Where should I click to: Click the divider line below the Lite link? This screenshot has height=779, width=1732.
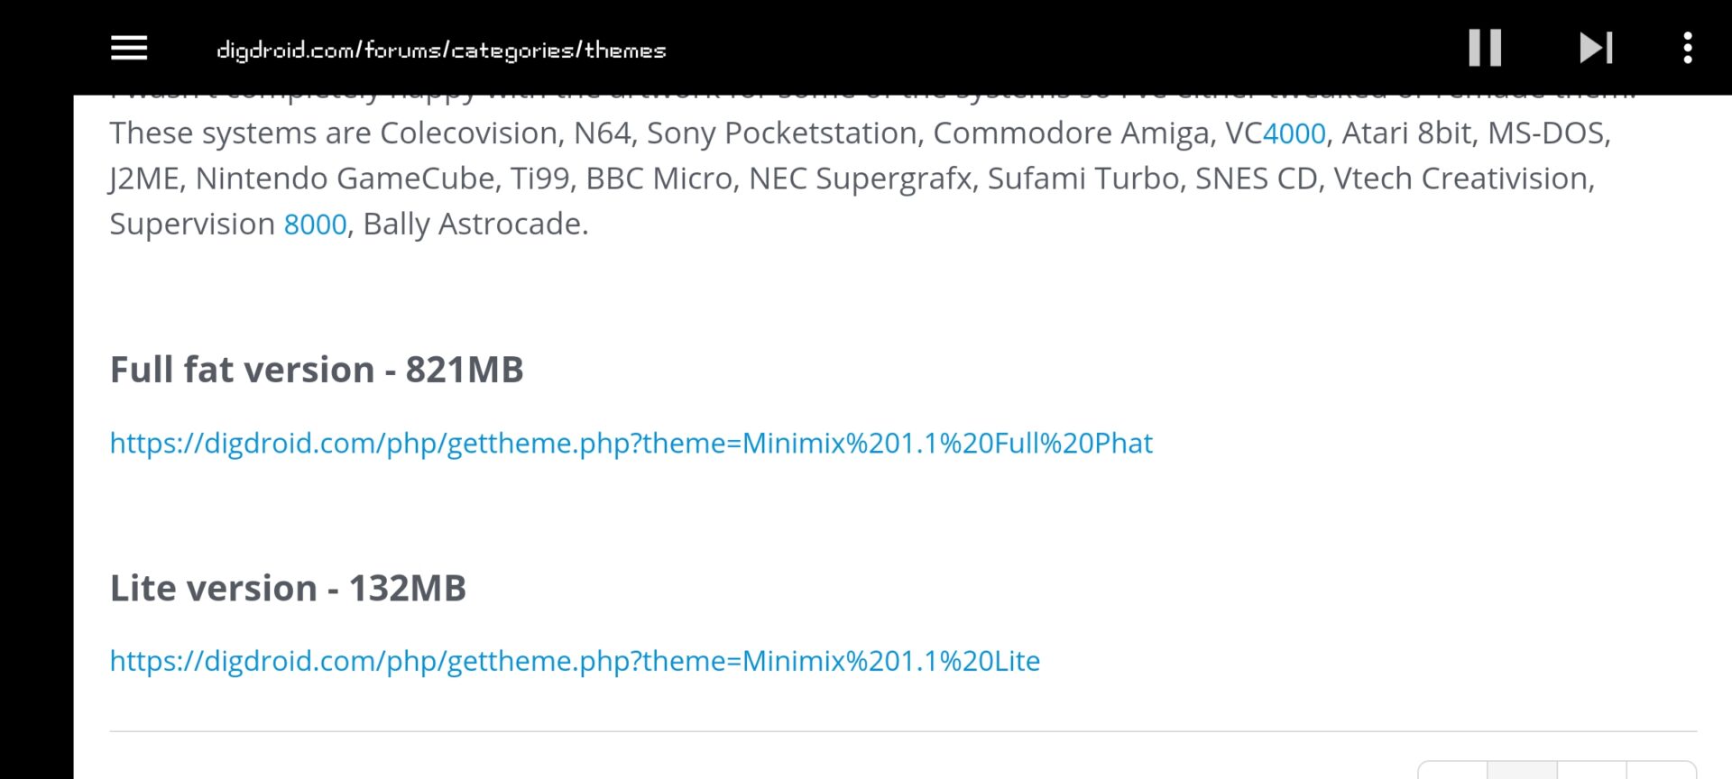[866, 730]
